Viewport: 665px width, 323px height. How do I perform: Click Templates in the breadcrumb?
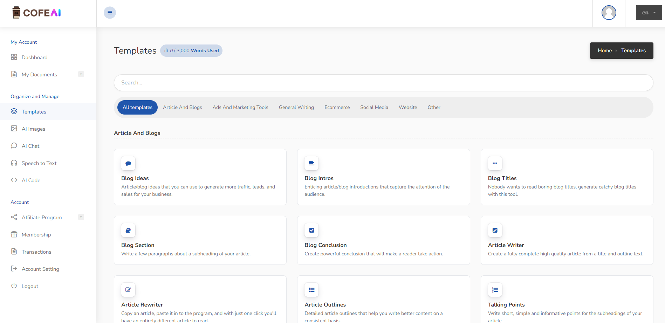point(633,50)
